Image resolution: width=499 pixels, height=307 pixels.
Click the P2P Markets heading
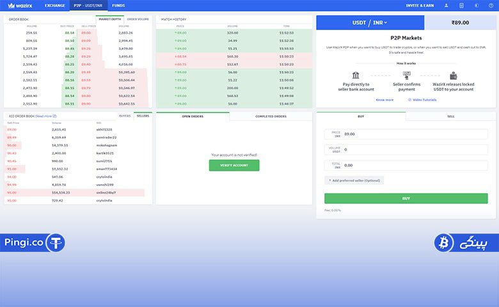click(x=406, y=38)
